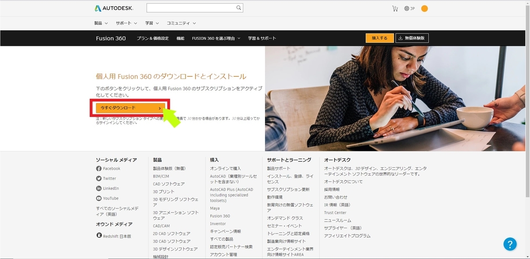The width and height of the screenshot is (530, 259).
Task: Click the search magnifier icon
Action: tap(238, 8)
